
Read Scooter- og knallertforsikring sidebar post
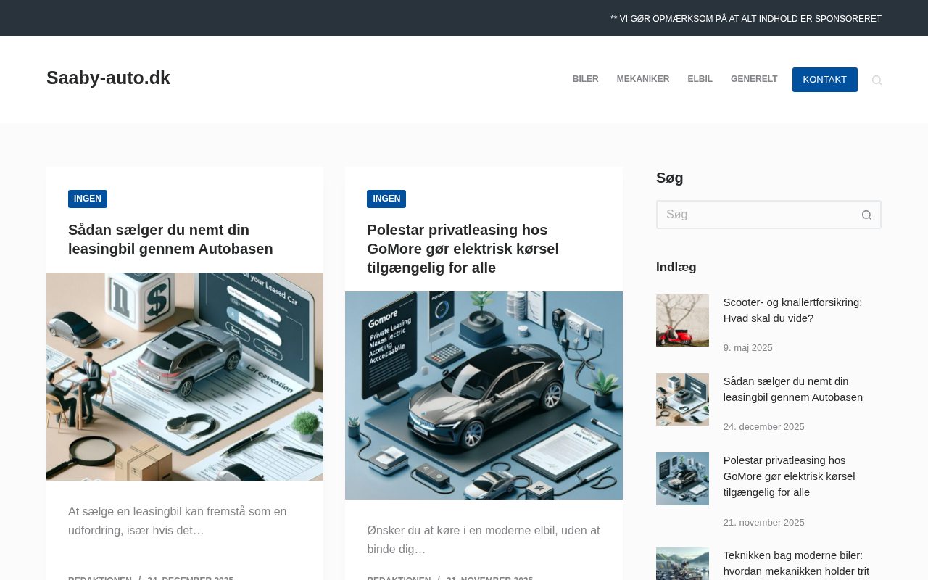tap(792, 310)
